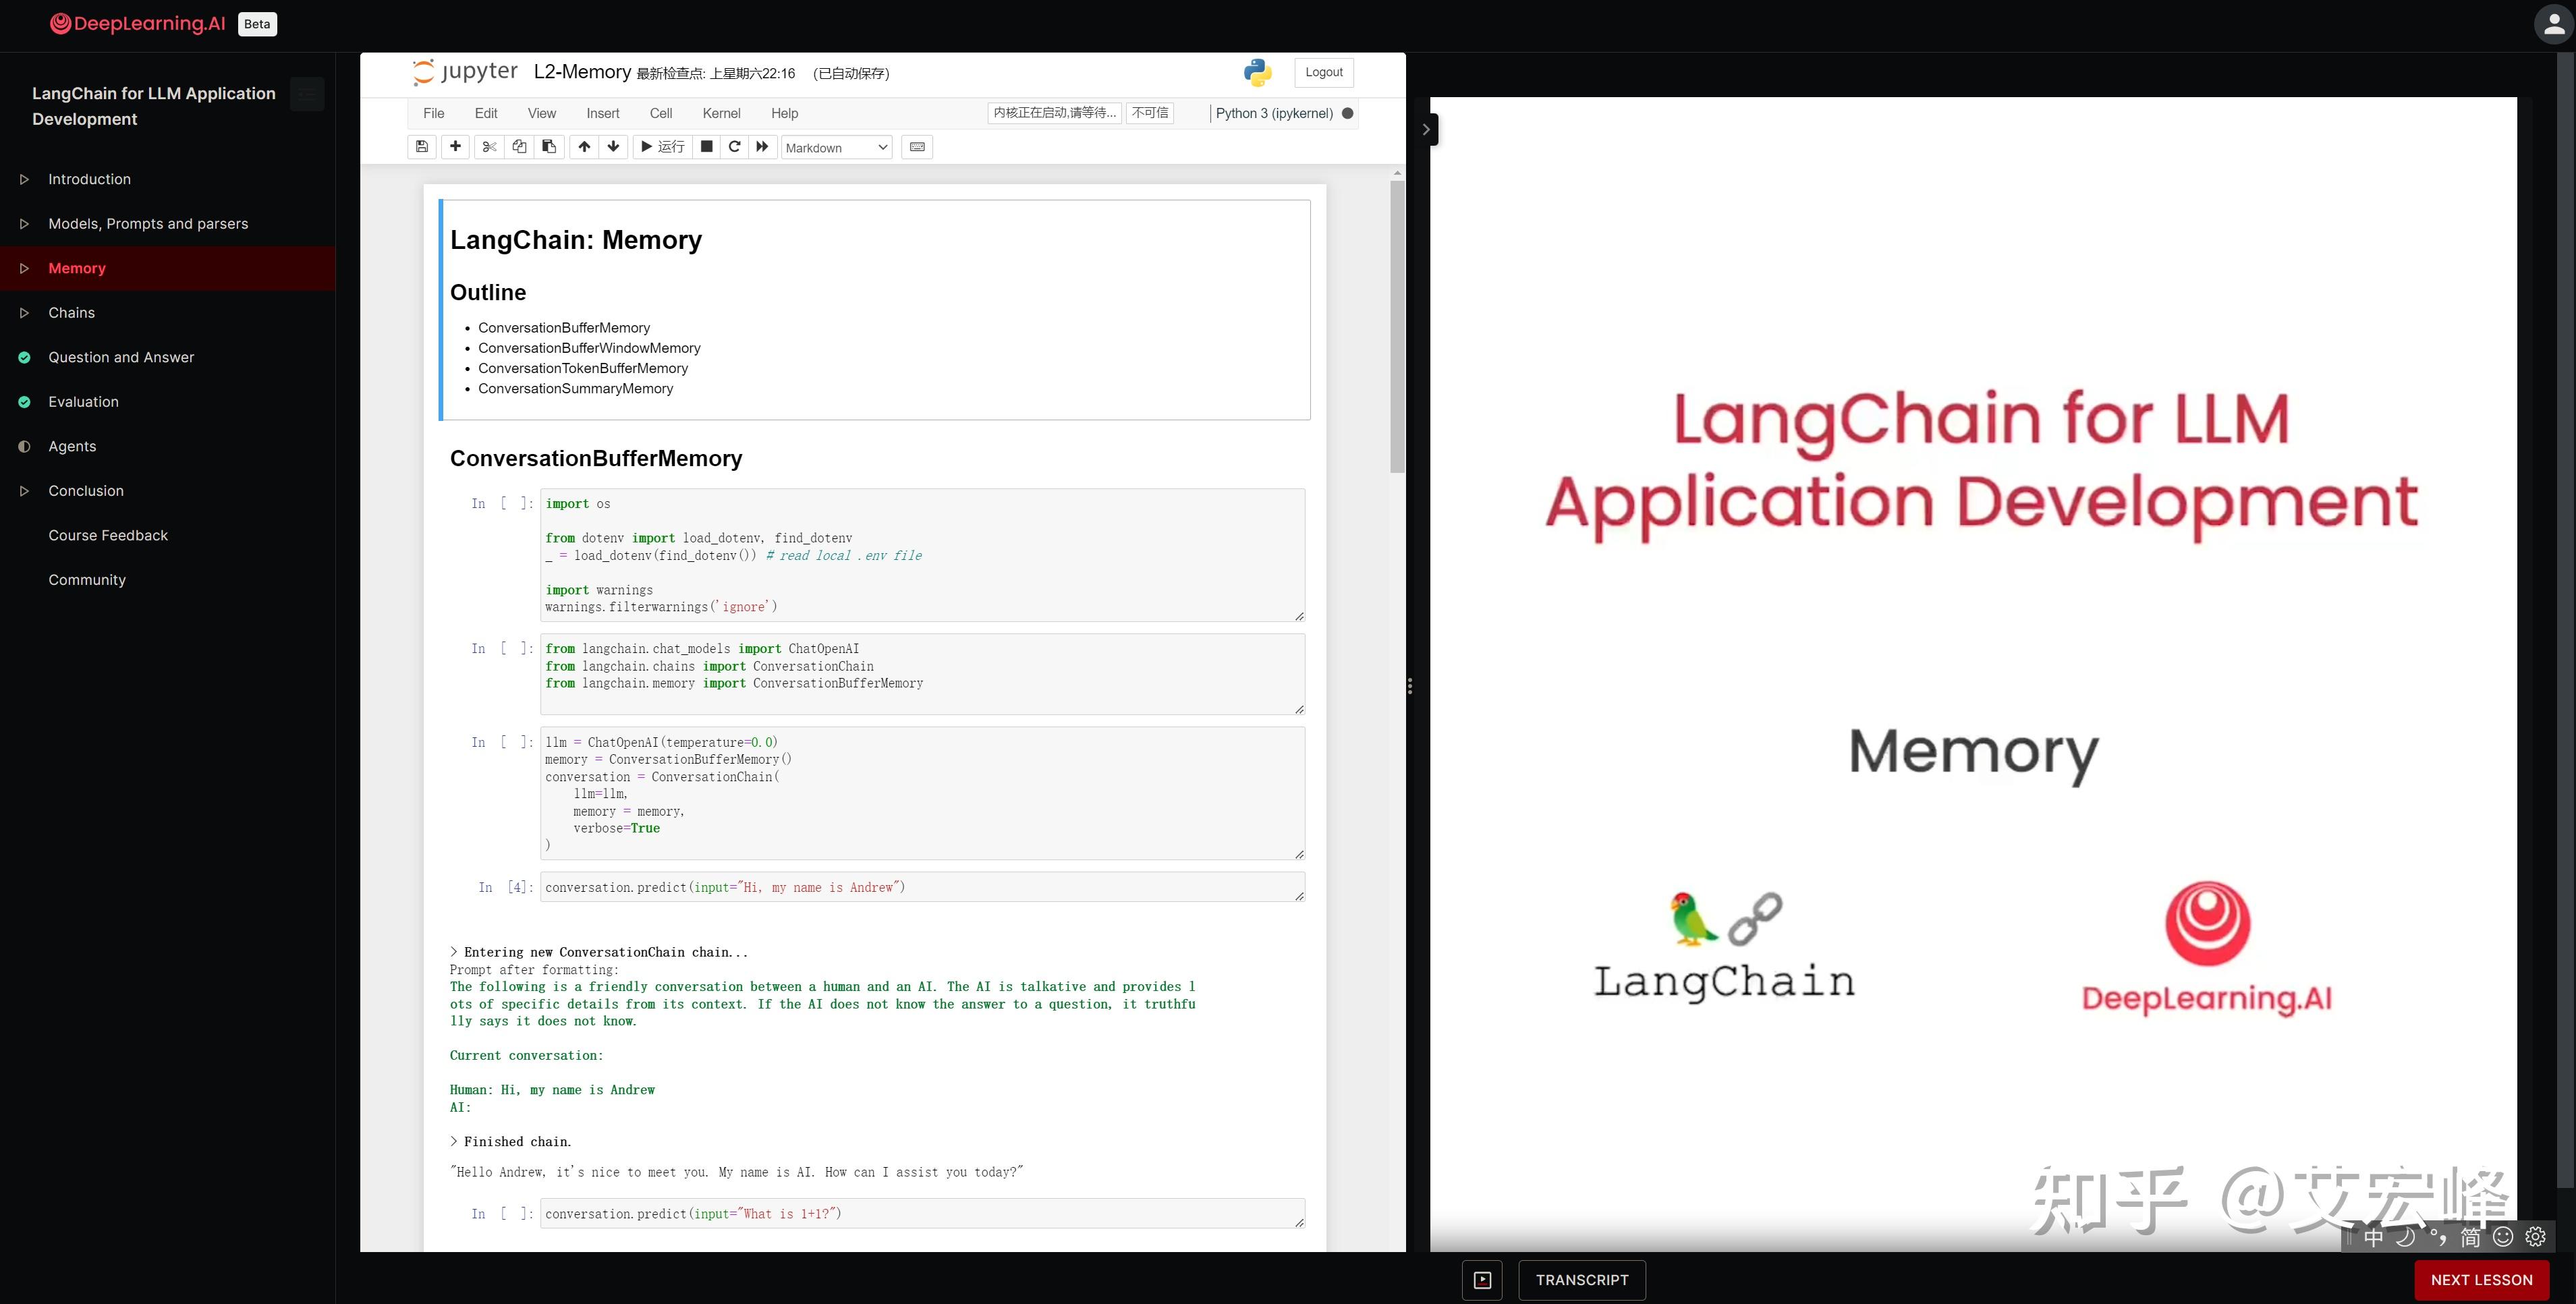Viewport: 2576px width, 1304px height.
Task: Click the ConversationSummaryMemory outline bullet
Action: click(x=575, y=388)
